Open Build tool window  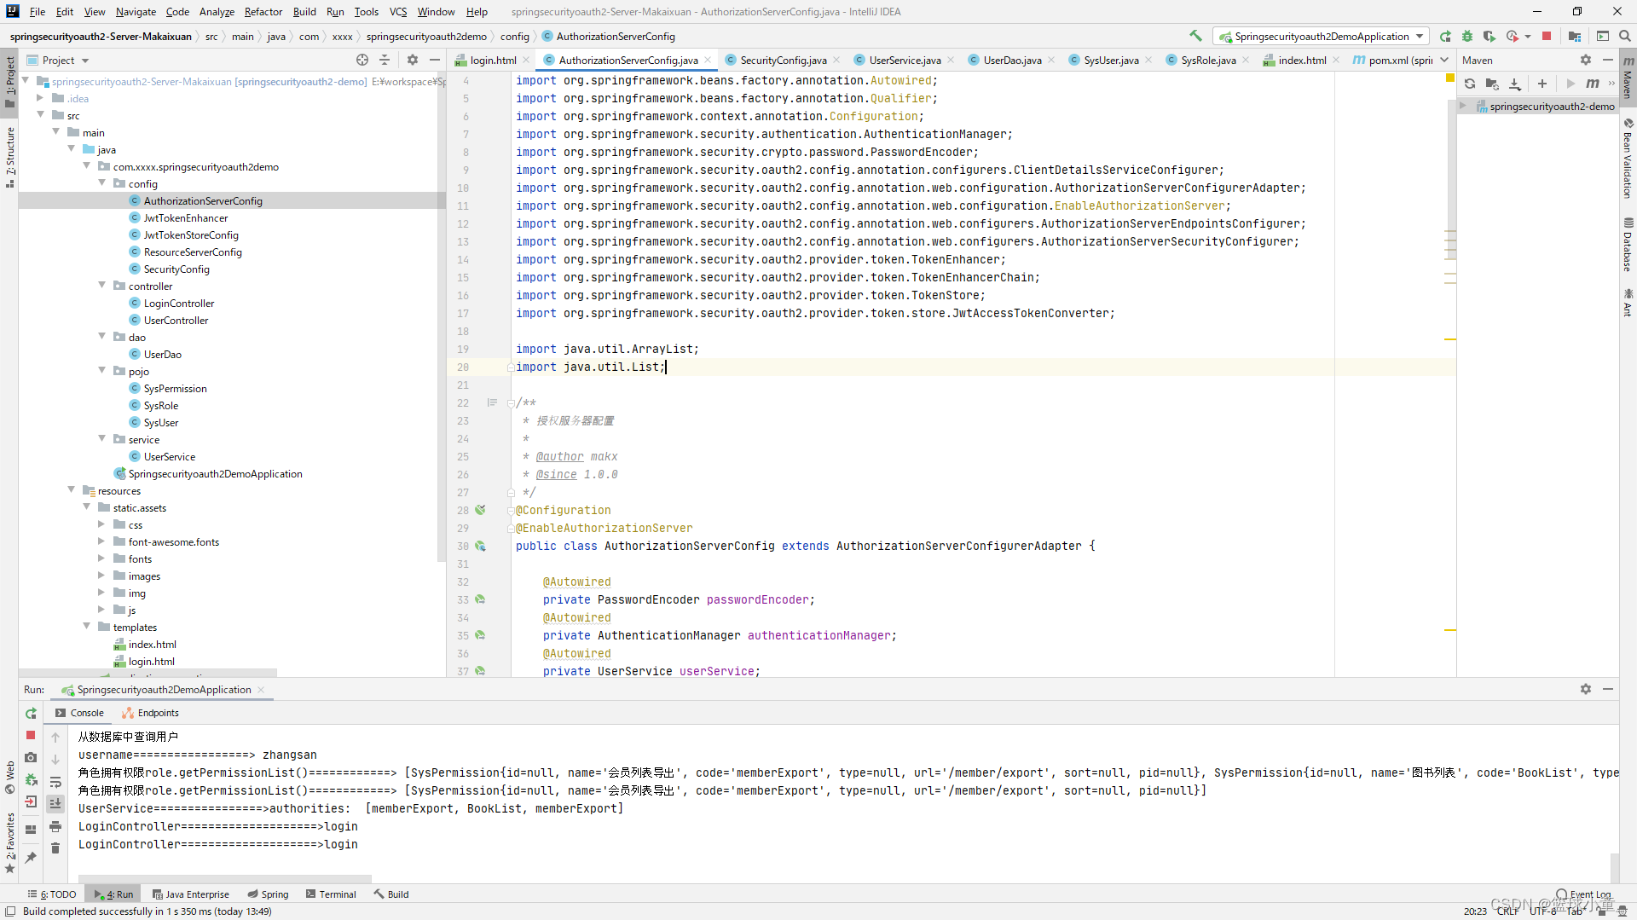point(391,894)
